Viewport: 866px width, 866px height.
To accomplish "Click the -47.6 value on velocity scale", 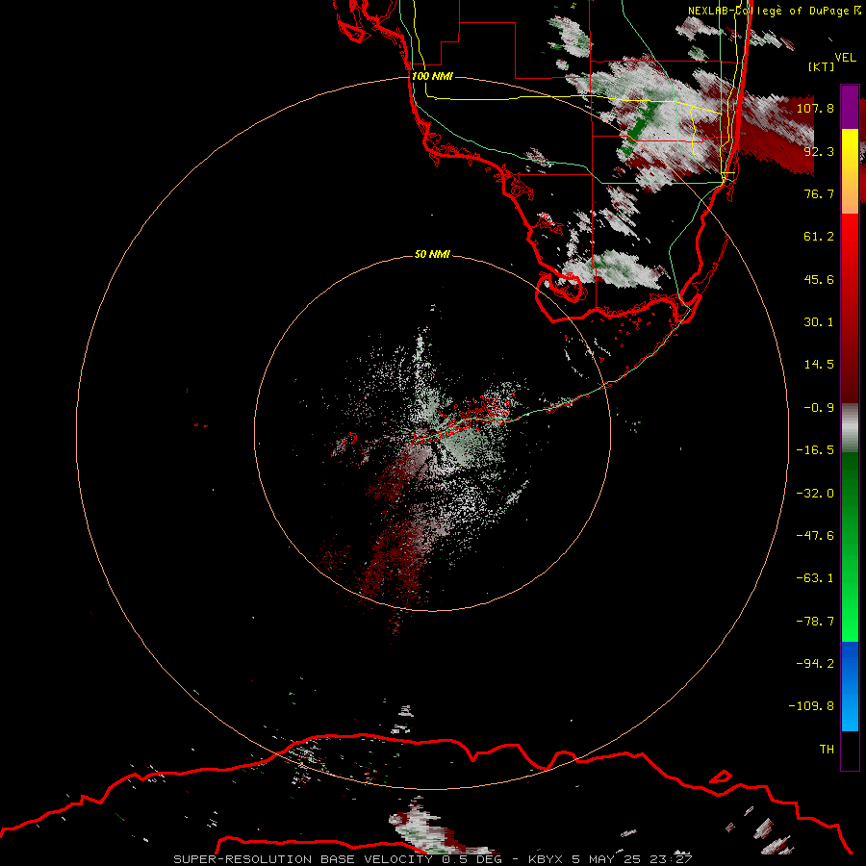I will (815, 536).
